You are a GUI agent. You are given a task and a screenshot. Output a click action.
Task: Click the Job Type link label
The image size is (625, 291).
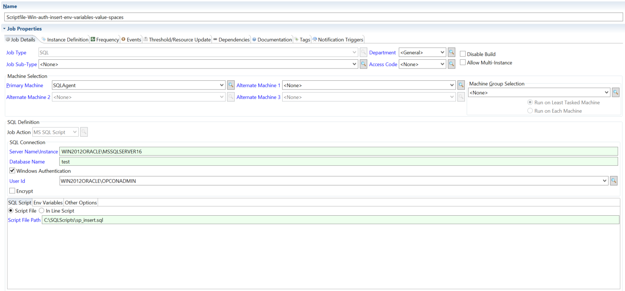(16, 53)
